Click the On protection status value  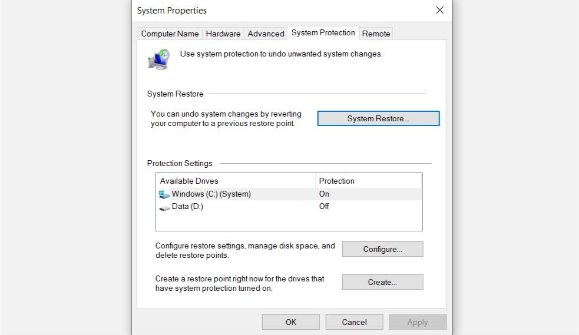tap(324, 194)
